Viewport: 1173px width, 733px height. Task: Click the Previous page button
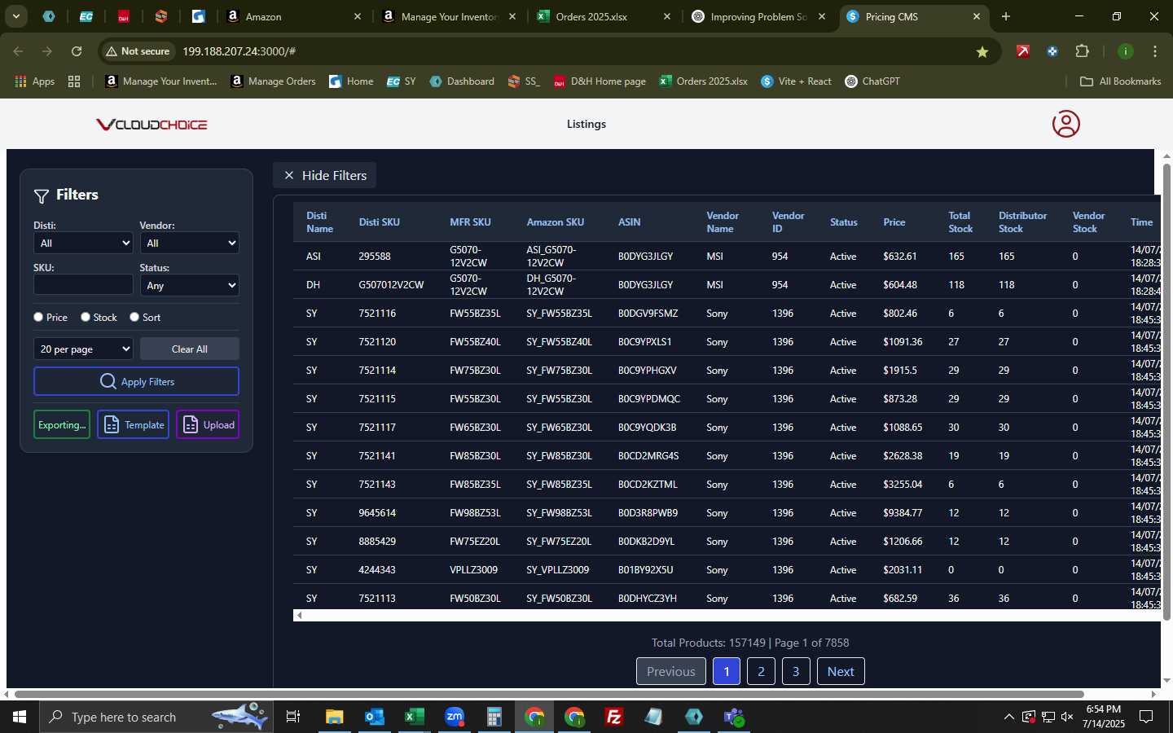point(671,671)
